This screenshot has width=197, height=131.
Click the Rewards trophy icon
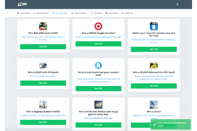(x=92, y=13)
